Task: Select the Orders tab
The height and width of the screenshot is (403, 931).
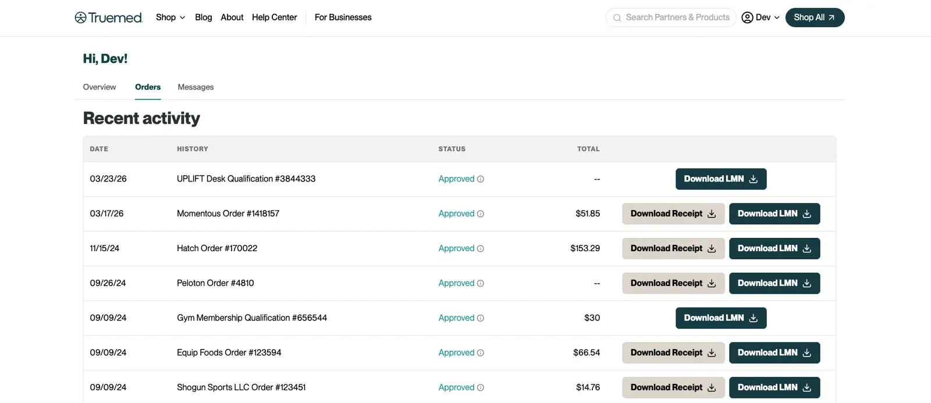Action: coord(148,87)
